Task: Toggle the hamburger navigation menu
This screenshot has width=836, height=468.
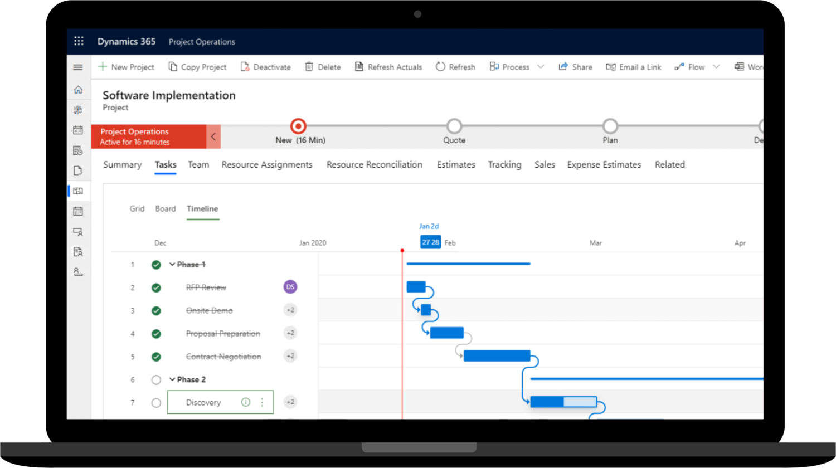Action: point(78,67)
